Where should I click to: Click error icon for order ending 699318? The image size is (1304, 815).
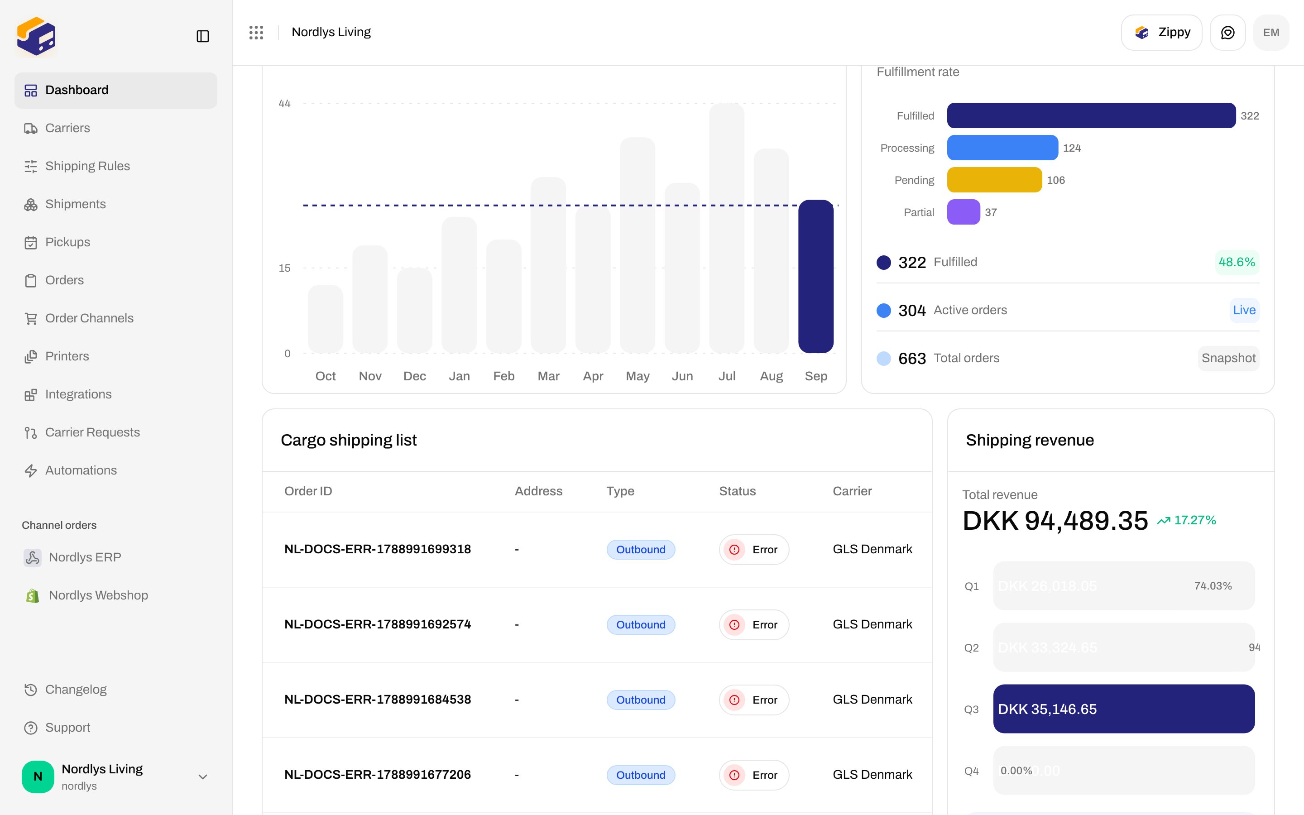pos(734,550)
